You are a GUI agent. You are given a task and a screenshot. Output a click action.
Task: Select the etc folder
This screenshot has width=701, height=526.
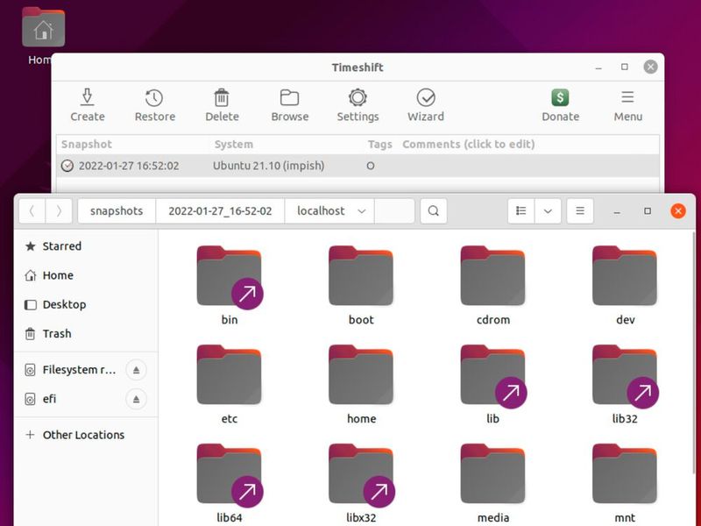230,385
